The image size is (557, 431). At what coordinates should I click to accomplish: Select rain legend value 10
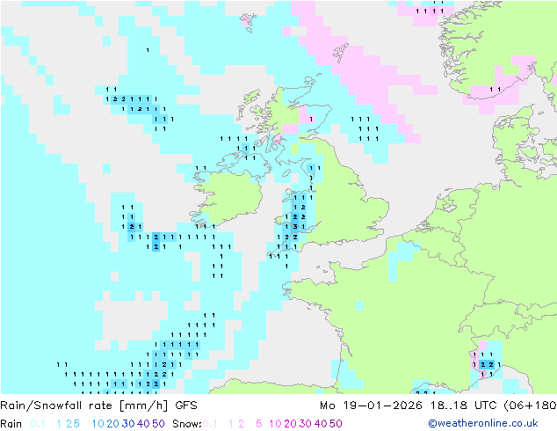[x=98, y=424]
